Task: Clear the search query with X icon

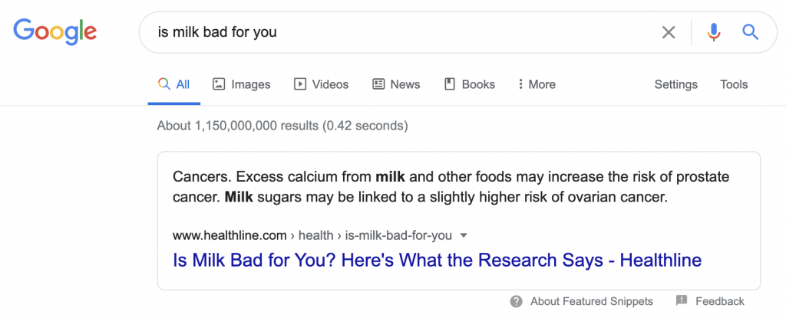Action: click(669, 32)
